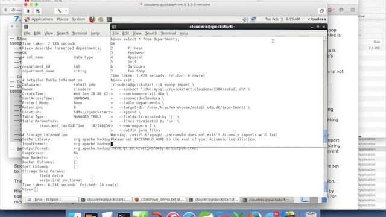This screenshot has width=386, height=217.
Task: Click the VMware snapshot icon beside pause
Action: coord(37,11)
